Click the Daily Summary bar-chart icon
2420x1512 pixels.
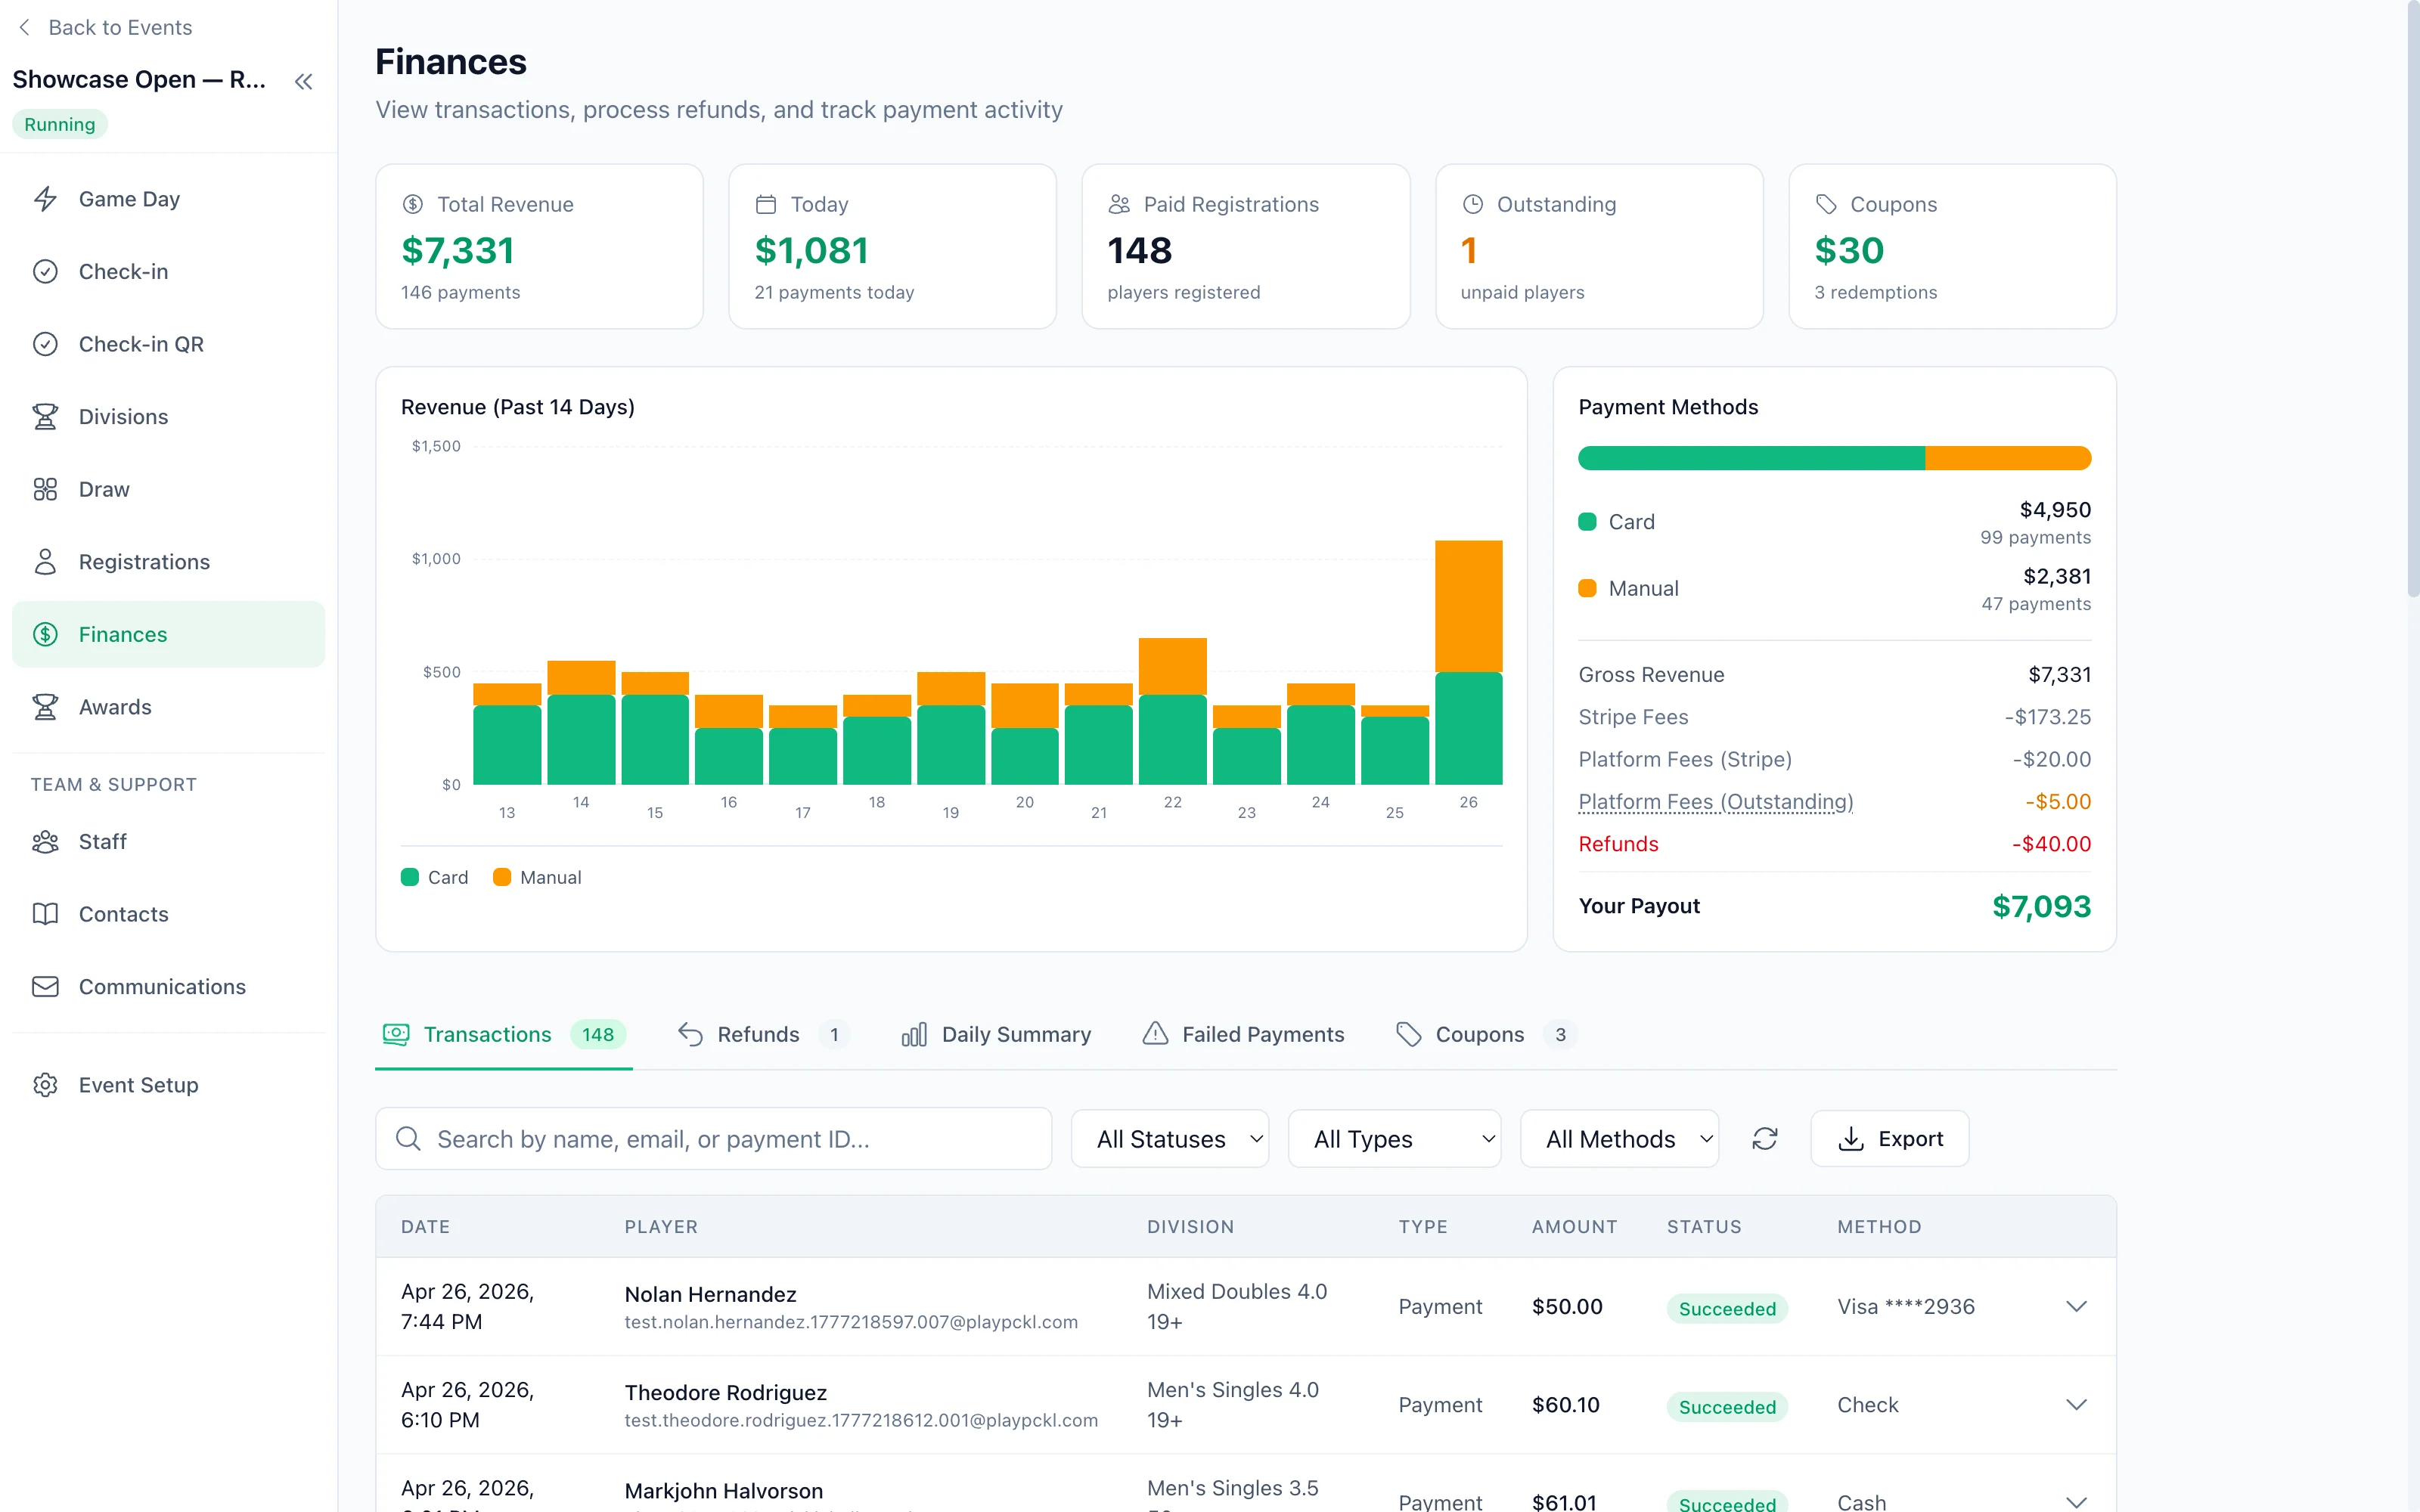pyautogui.click(x=914, y=1034)
